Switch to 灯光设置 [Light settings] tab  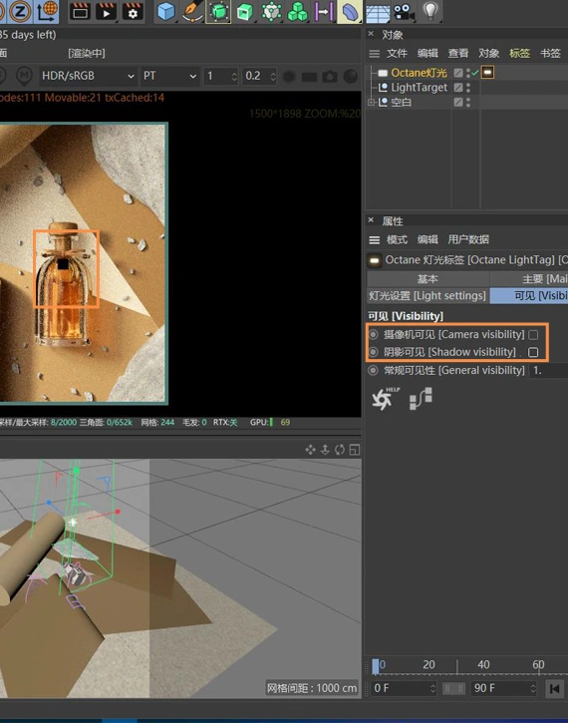point(427,295)
